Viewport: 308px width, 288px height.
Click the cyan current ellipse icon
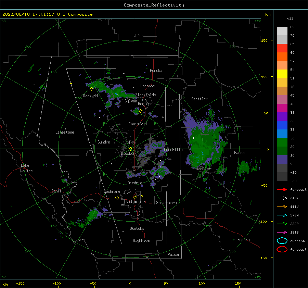click(282, 241)
